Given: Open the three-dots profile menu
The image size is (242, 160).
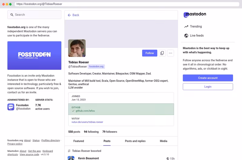Looking at the screenshot, I should point(170,53).
